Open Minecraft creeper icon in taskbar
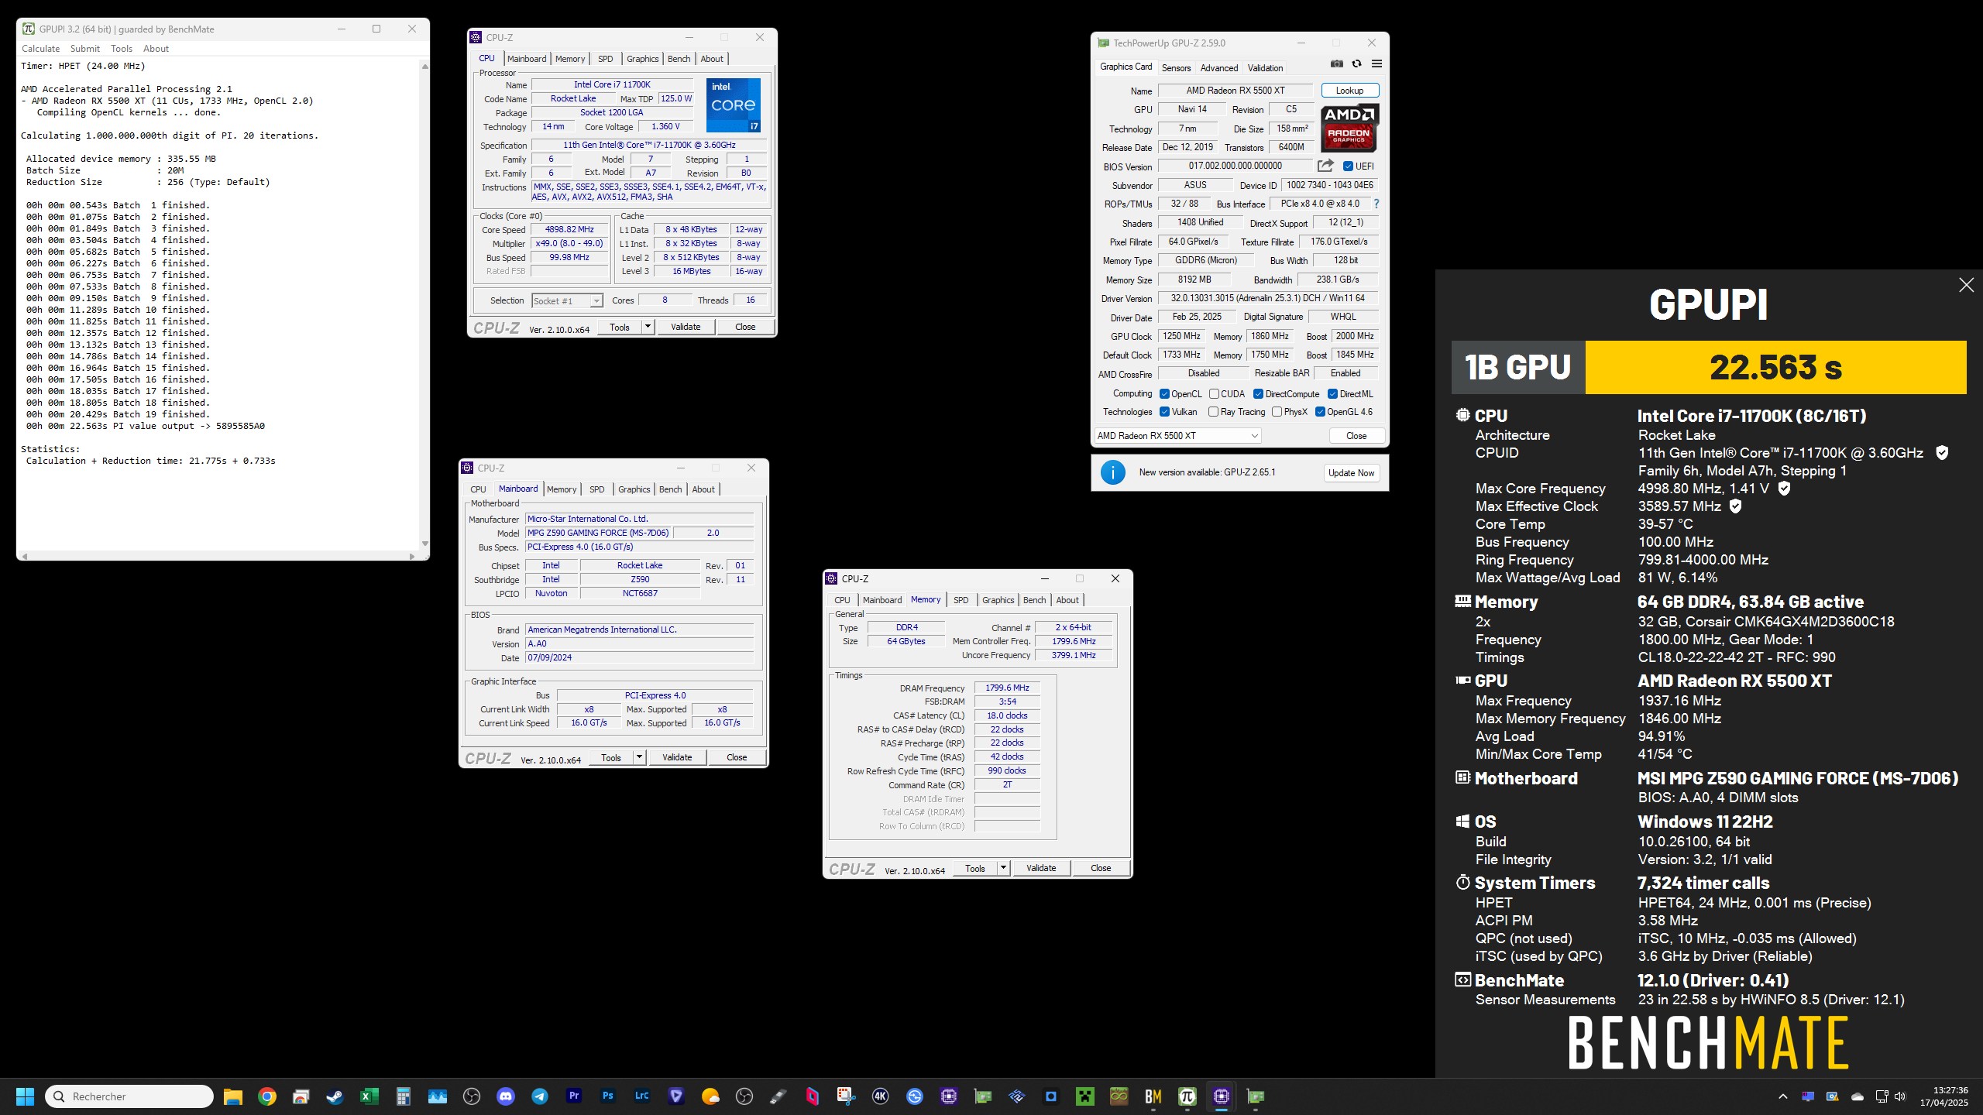 click(x=1085, y=1096)
